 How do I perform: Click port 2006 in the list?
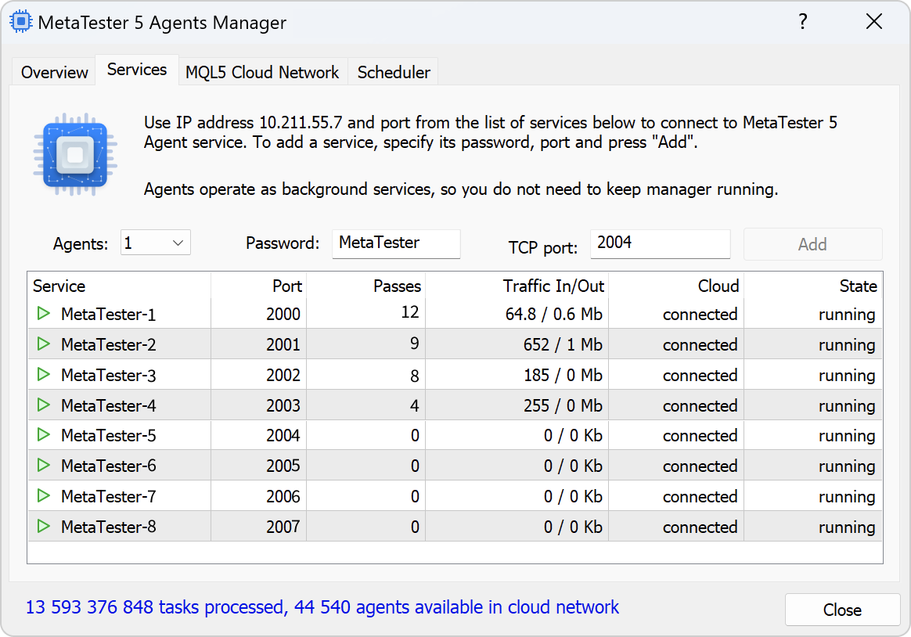pyautogui.click(x=283, y=496)
